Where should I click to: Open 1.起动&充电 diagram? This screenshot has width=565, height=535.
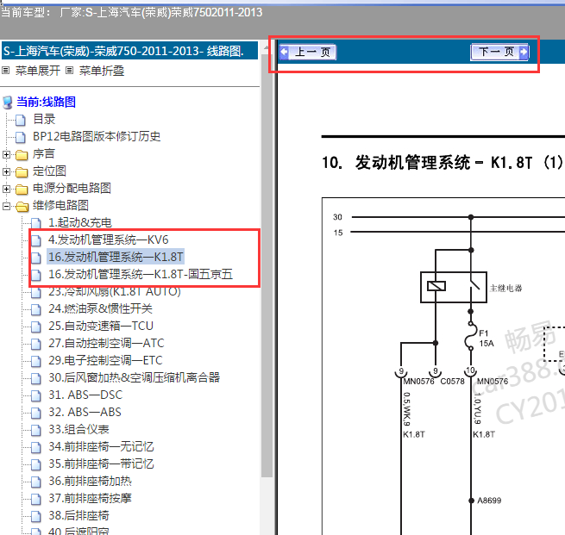[80, 223]
